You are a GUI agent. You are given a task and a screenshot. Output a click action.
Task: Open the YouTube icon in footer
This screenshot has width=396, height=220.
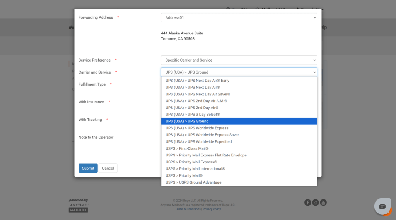point(323,203)
